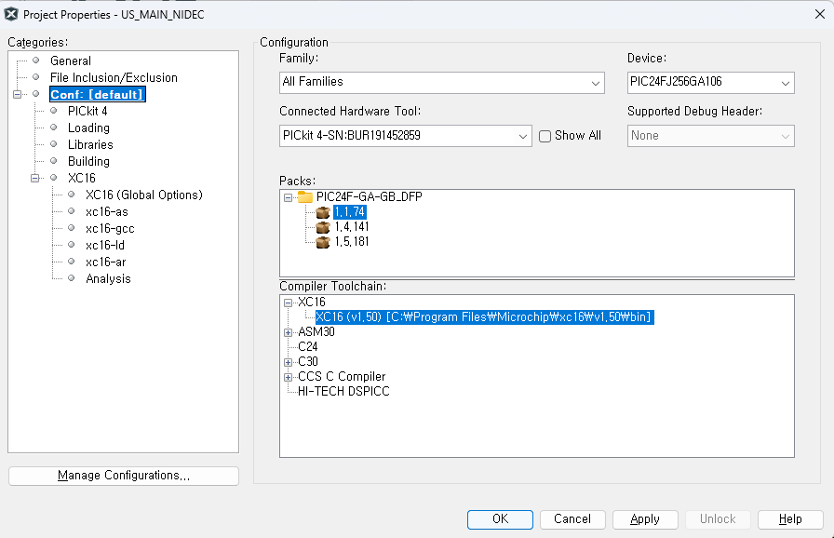Click the PIC24F-GA-GB_DFP pack name

[x=370, y=197]
